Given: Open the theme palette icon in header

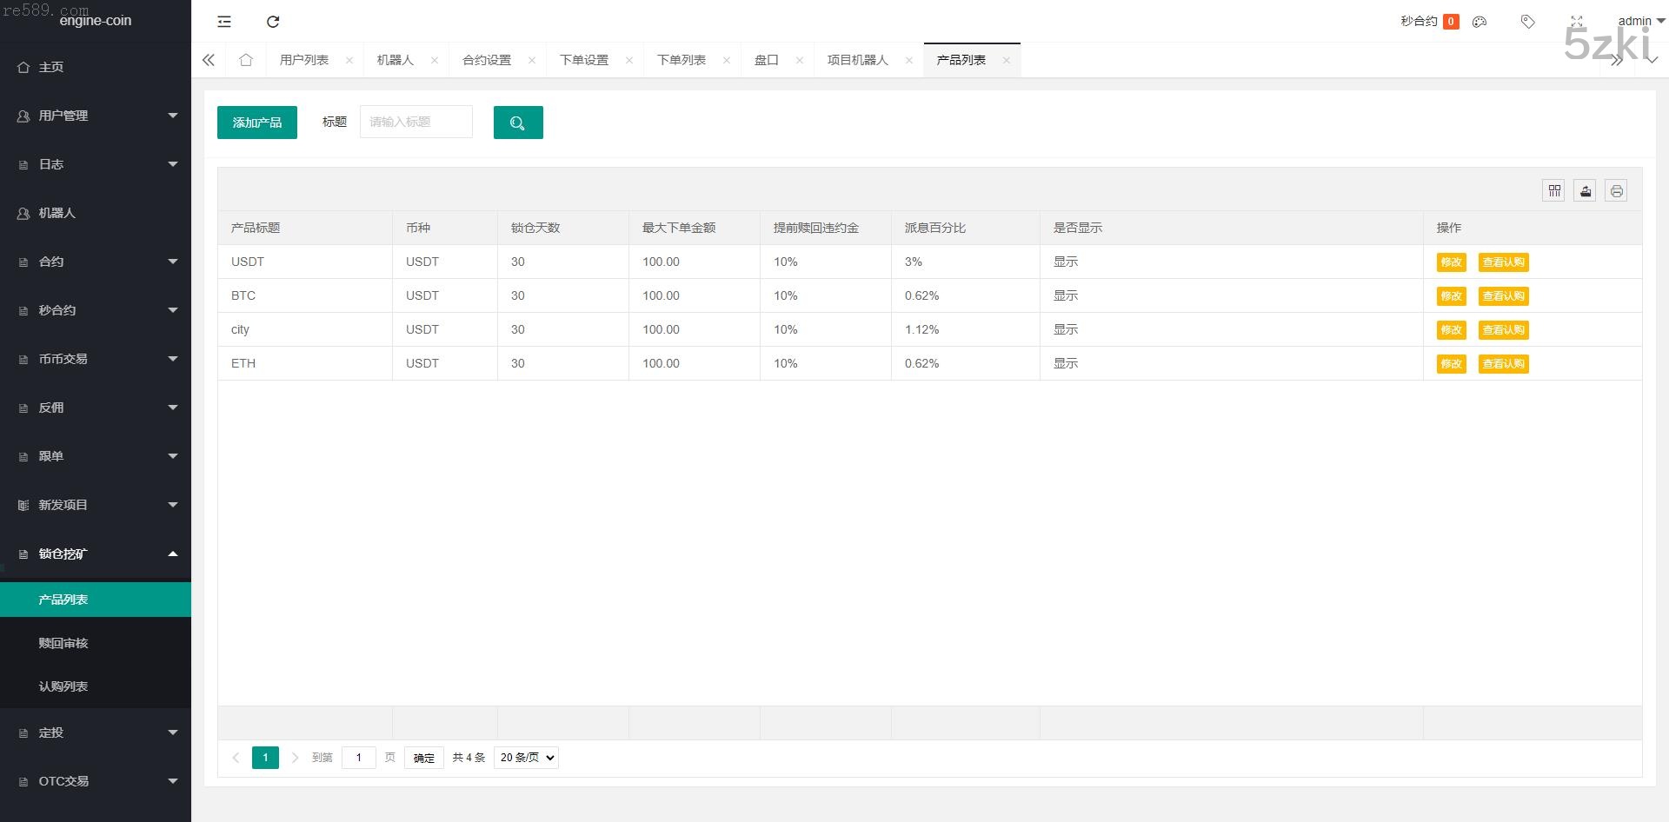Looking at the screenshot, I should (1479, 22).
